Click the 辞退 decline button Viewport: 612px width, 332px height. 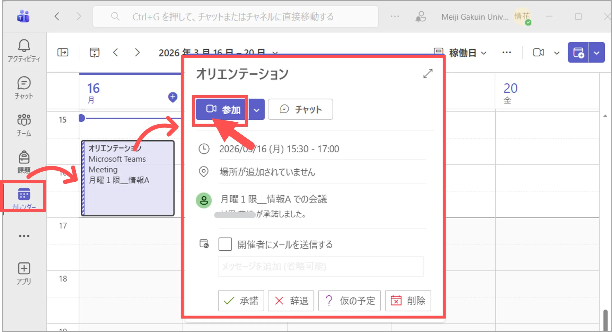291,300
